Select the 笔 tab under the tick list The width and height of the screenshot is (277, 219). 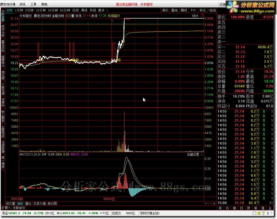220,208
